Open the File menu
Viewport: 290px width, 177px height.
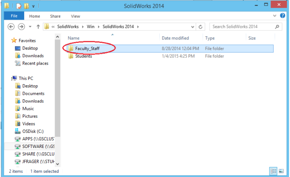14,16
